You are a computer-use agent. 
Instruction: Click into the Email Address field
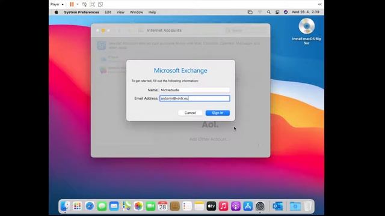(x=195, y=98)
